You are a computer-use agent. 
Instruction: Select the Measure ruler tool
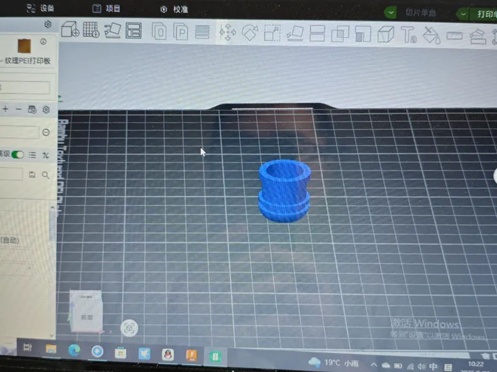pos(455,35)
